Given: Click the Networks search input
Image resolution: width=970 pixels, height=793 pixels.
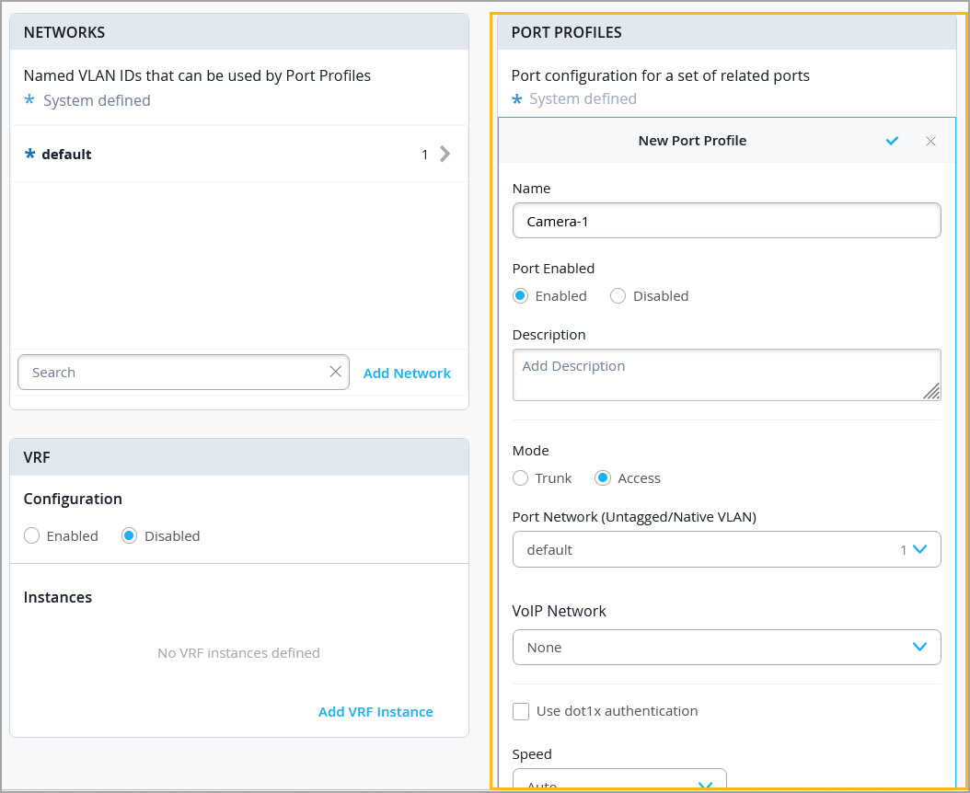Looking at the screenshot, I should (x=175, y=373).
